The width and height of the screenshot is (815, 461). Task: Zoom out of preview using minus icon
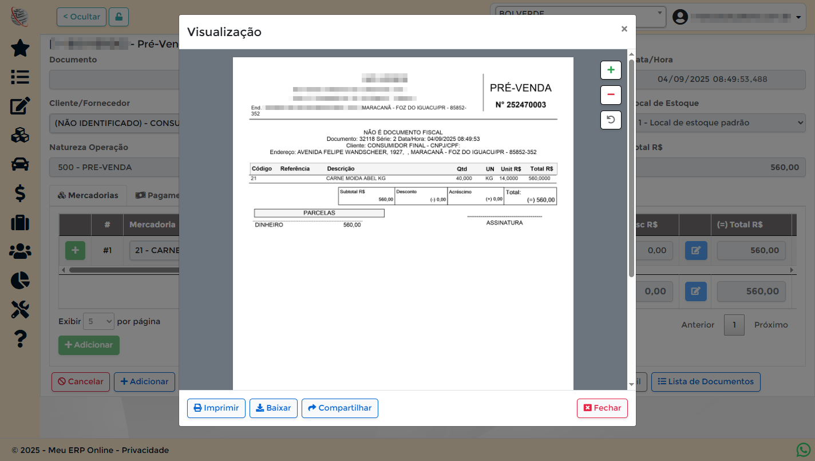pyautogui.click(x=611, y=95)
